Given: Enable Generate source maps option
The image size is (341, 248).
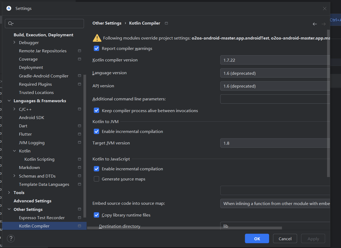Looking at the screenshot, I should coord(96,179).
